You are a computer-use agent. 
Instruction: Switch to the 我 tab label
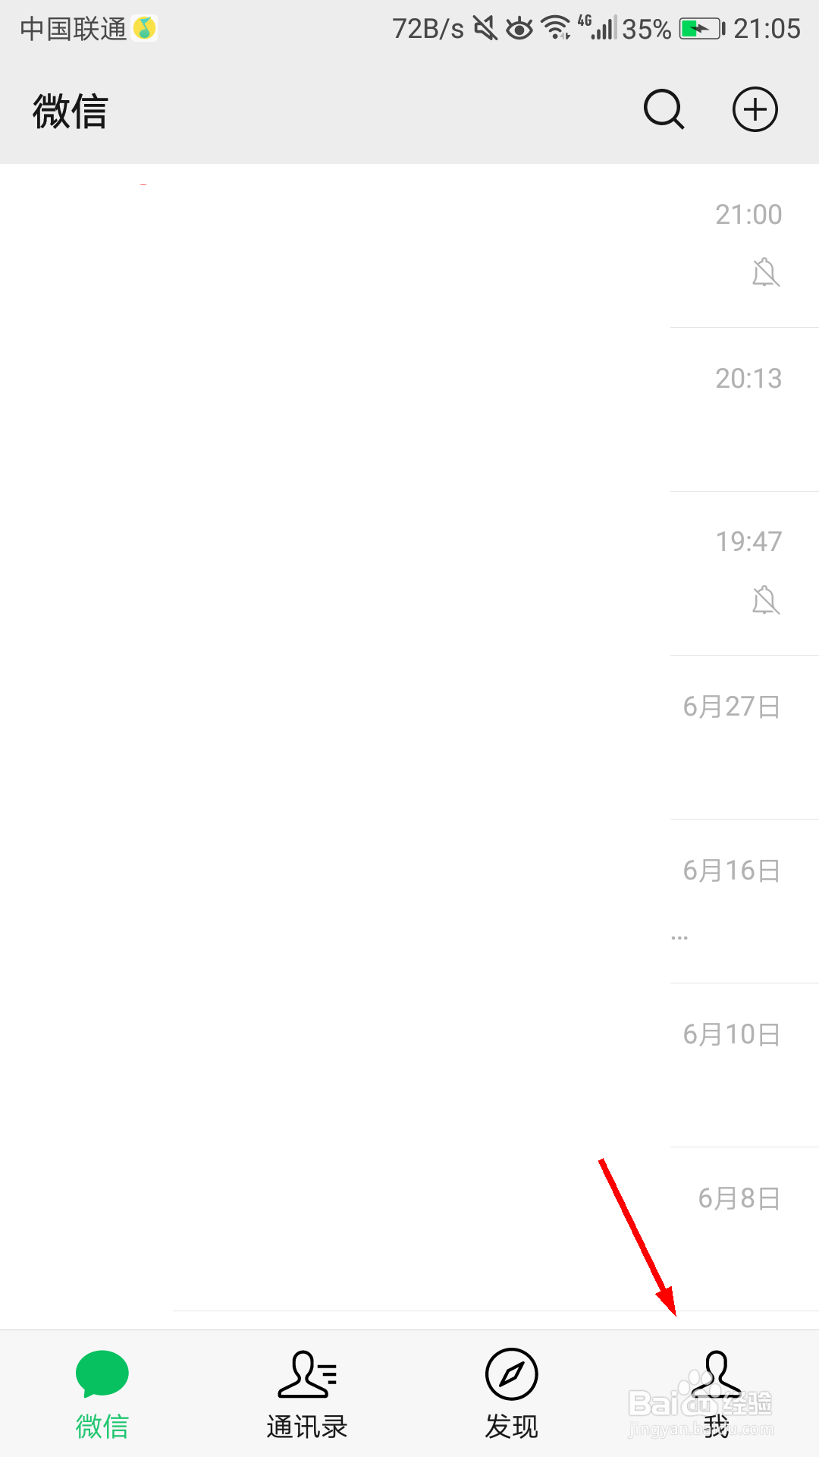tap(717, 1427)
